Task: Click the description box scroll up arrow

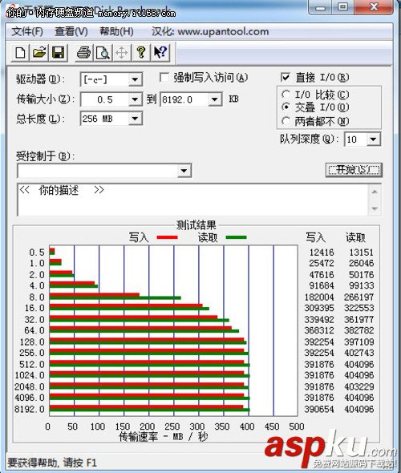Action: point(375,192)
